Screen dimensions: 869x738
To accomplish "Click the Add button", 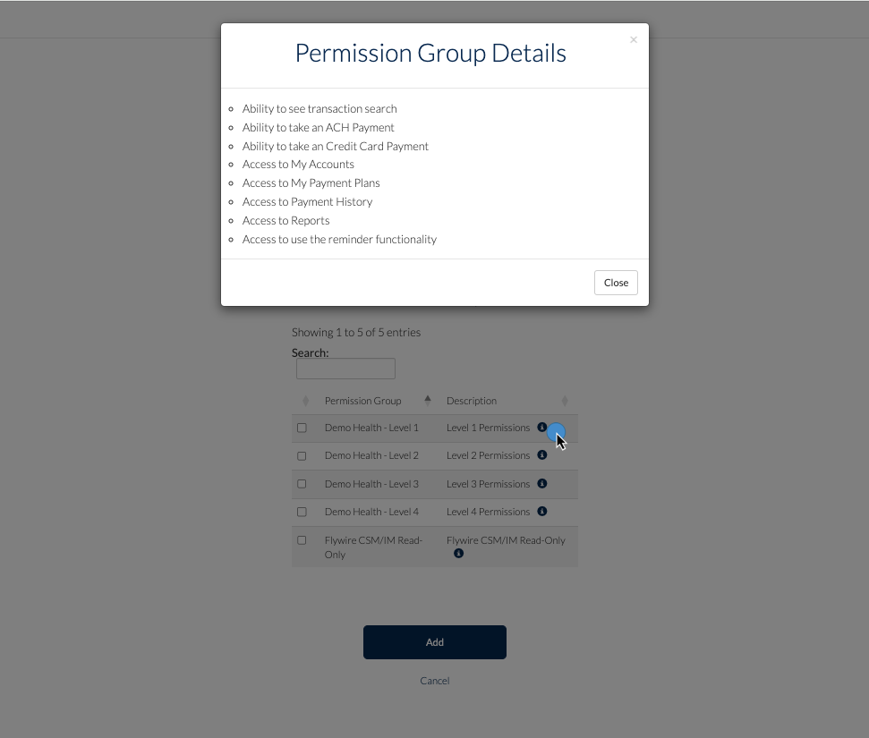I will pos(435,642).
